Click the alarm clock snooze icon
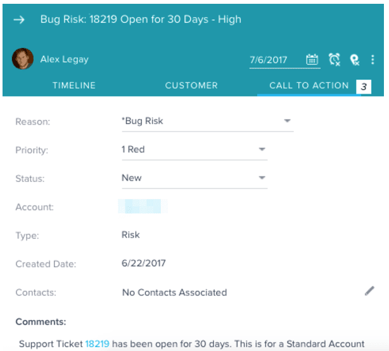This screenshot has height=351, width=389. tap(334, 59)
